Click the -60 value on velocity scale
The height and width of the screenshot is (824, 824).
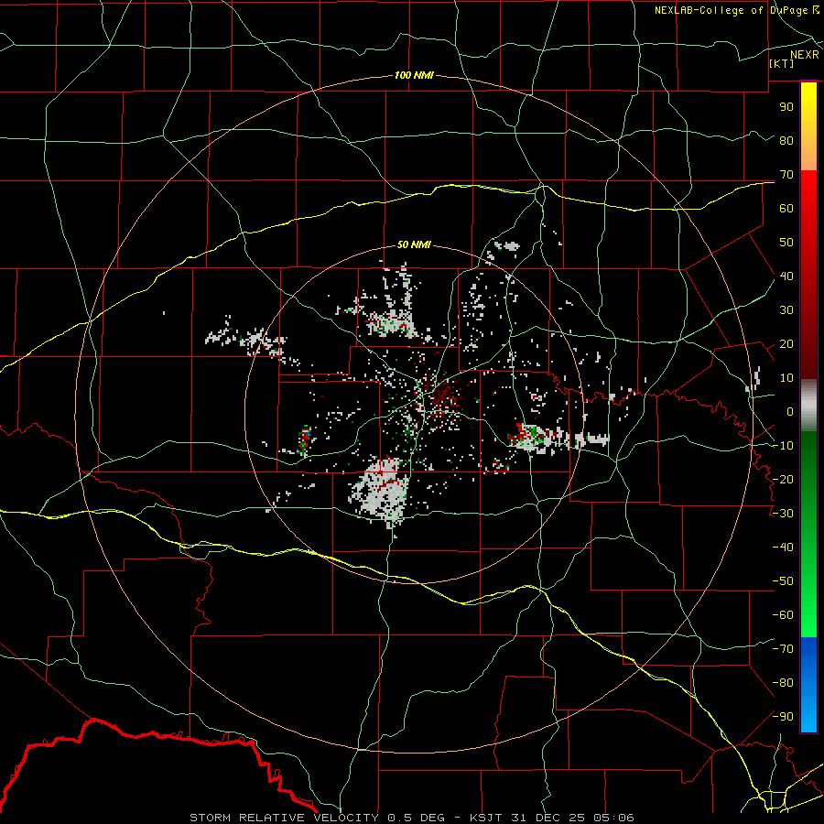coord(783,615)
